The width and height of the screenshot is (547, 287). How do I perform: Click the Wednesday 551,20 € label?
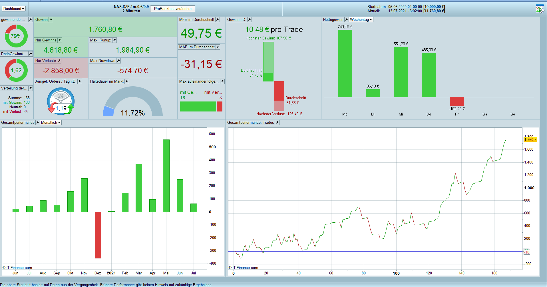401,44
